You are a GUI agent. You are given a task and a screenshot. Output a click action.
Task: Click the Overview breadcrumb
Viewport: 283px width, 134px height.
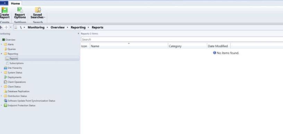click(58, 27)
